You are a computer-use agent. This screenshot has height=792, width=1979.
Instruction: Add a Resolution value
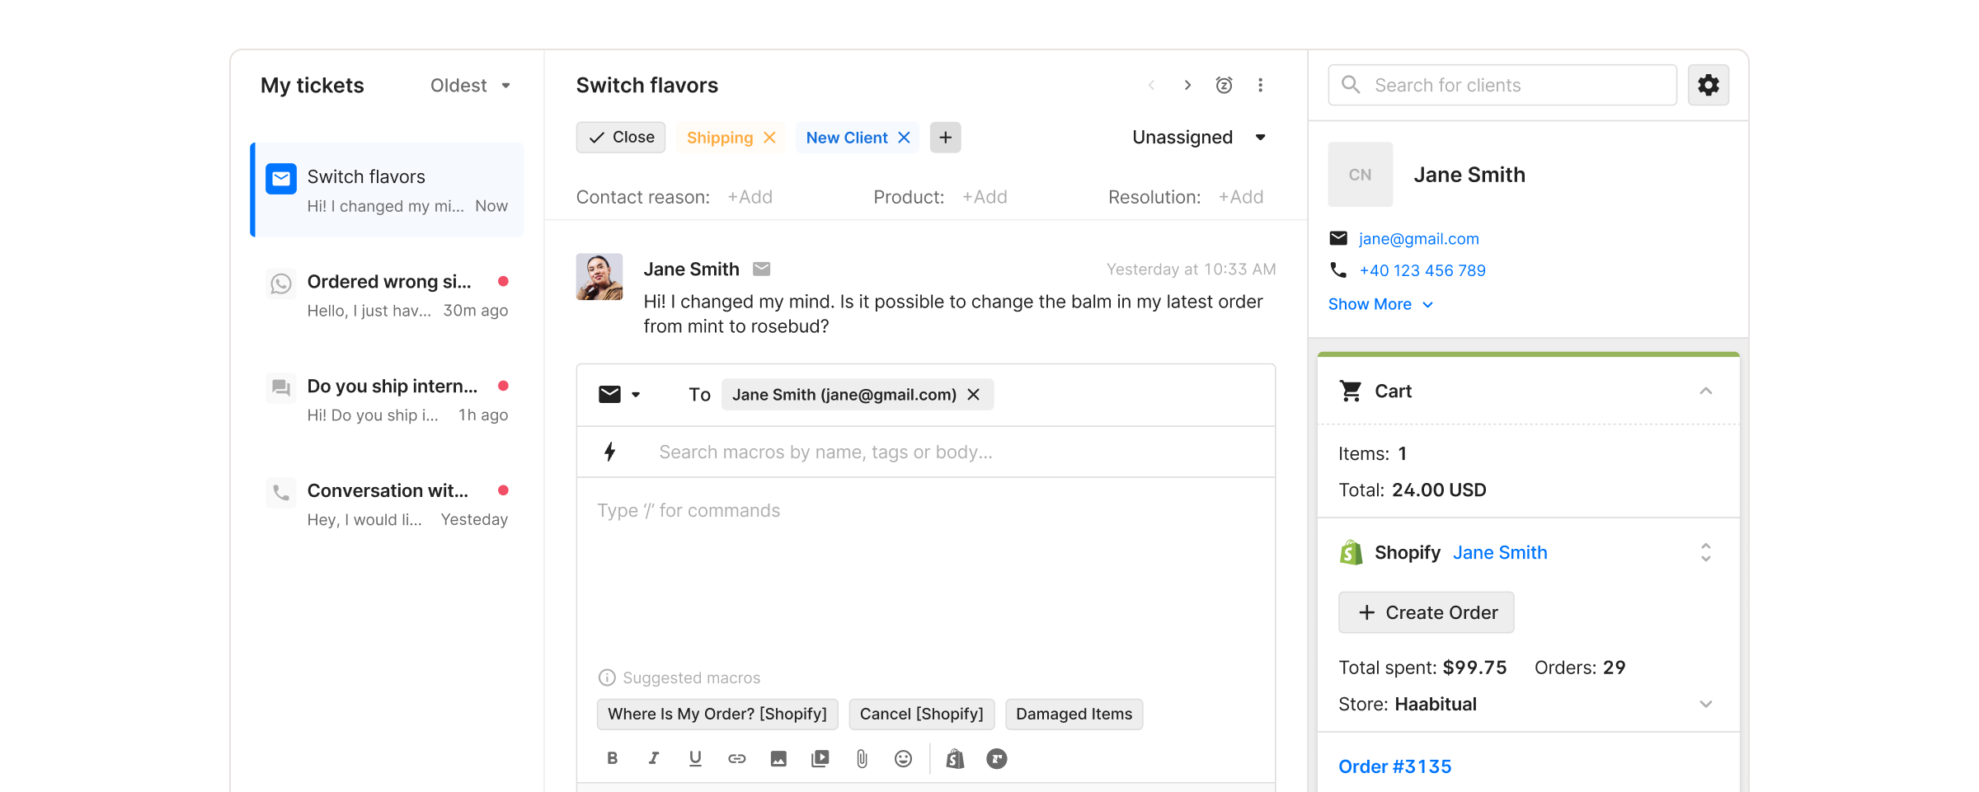(x=1241, y=197)
